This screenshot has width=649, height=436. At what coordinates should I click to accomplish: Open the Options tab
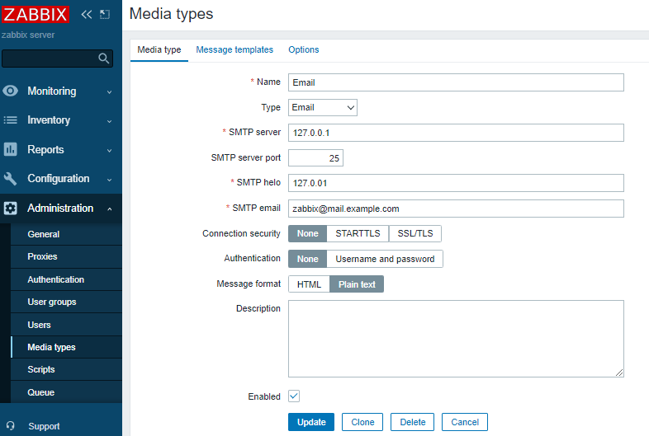pyautogui.click(x=303, y=49)
